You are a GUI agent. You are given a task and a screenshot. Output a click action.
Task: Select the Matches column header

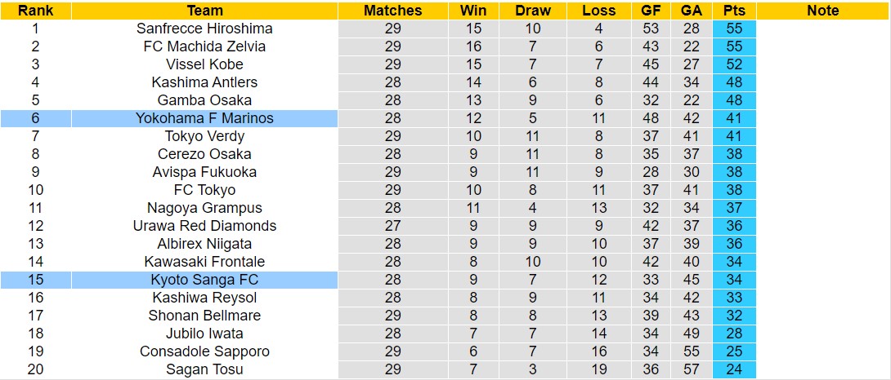393,11
